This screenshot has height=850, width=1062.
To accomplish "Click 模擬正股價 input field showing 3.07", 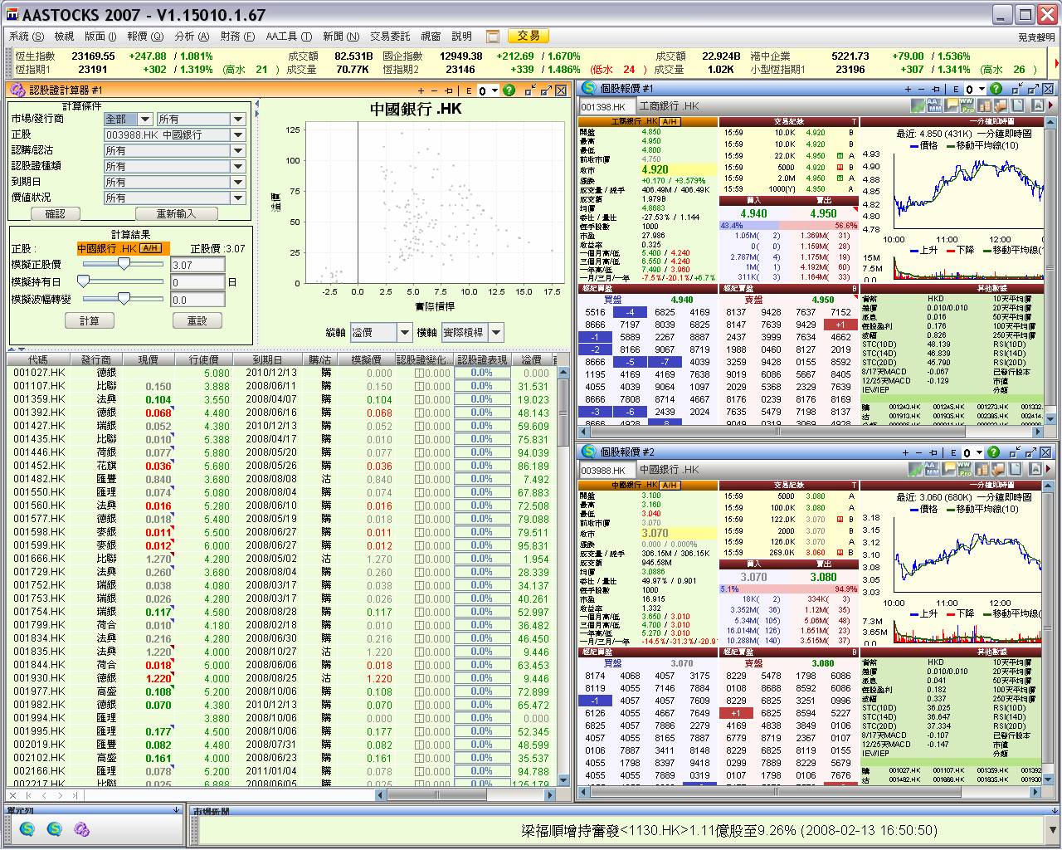I will click(x=197, y=265).
